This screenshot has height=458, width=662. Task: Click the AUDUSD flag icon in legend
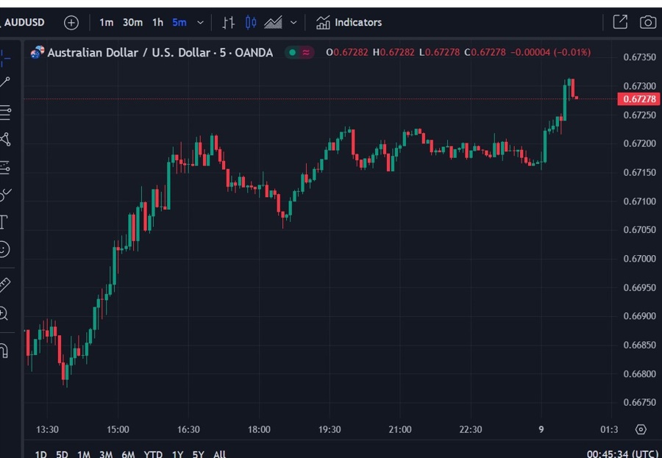(x=38, y=52)
